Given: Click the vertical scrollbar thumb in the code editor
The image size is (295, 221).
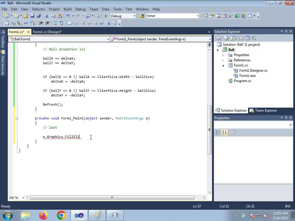Looking at the screenshot, I should 209,130.
